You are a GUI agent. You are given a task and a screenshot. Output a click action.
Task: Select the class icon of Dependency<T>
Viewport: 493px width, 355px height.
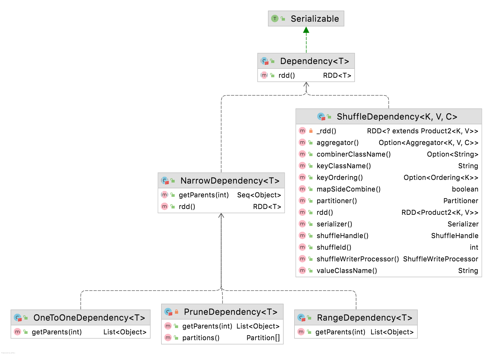264,61
